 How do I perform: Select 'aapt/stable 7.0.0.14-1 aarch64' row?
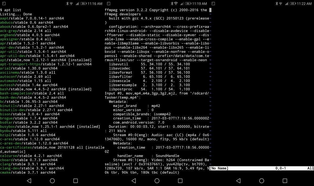[x=32, y=18]
